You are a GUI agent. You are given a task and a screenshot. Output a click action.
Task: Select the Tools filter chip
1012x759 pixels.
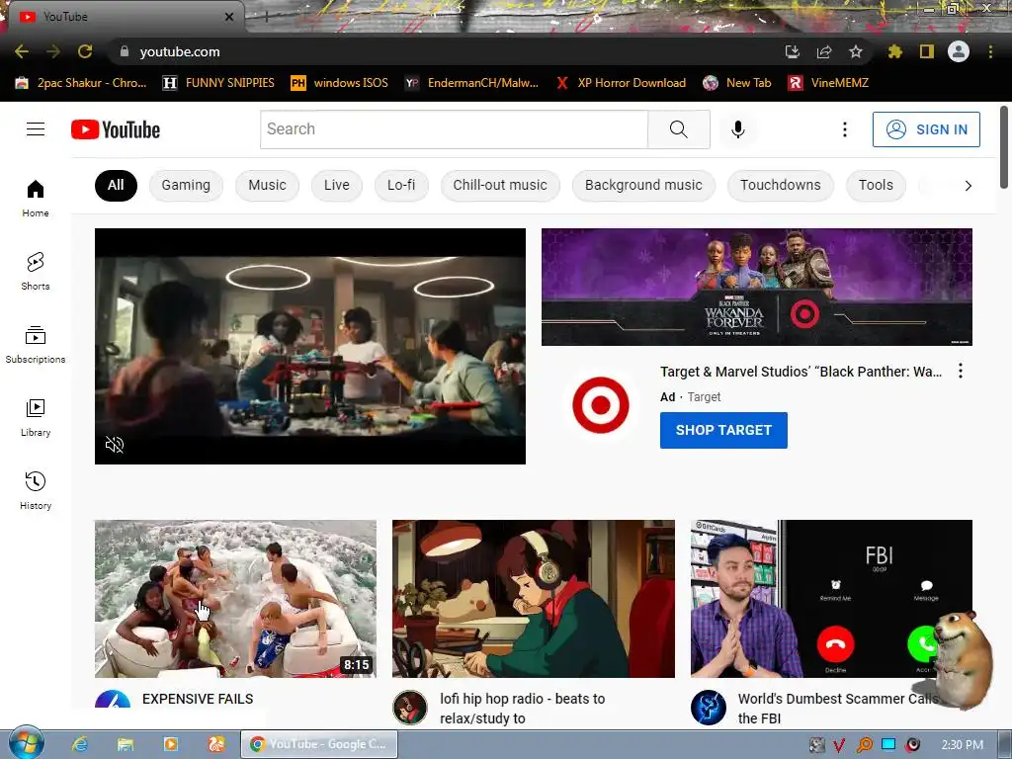(876, 185)
